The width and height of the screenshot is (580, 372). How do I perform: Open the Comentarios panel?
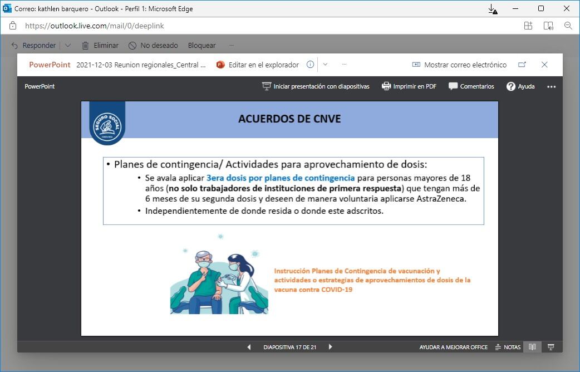471,86
